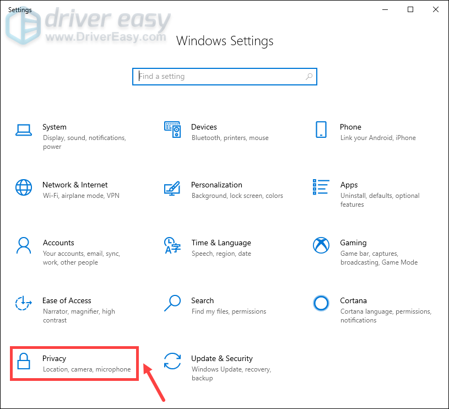Open Gaming via Xbox icon
Image resolution: width=449 pixels, height=409 pixels.
pyautogui.click(x=321, y=245)
